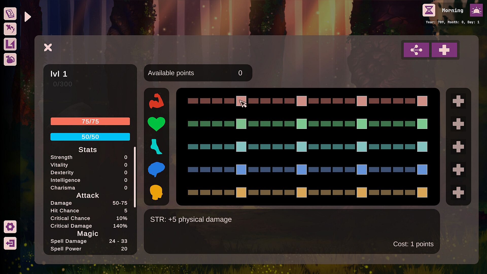Open the level-up L icon panel

click(10, 44)
